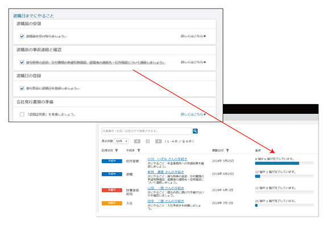327x225 pixels.
Task: Open 小川 いずみ さんの手続き link
Action: click(x=167, y=159)
